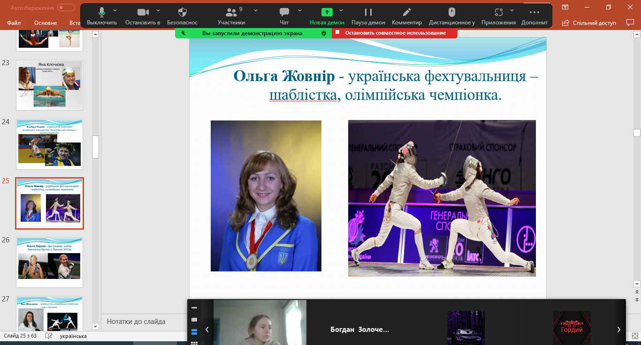This screenshot has height=345, width=641.
Task: Open ribbon display options icon
Action: [565, 7]
